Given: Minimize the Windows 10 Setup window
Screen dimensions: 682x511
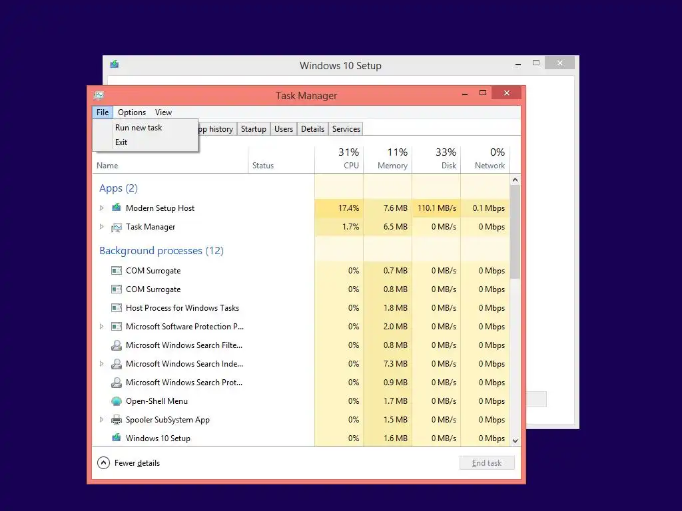Looking at the screenshot, I should pyautogui.click(x=517, y=64).
